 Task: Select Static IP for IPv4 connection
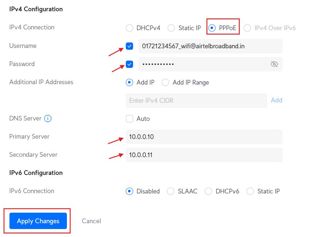click(171, 28)
